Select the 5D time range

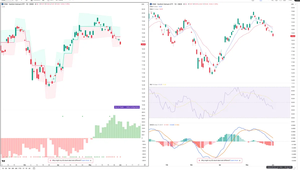[x=6, y=169]
